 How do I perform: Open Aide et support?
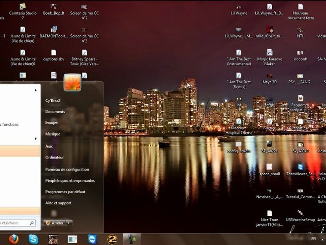[58, 203]
